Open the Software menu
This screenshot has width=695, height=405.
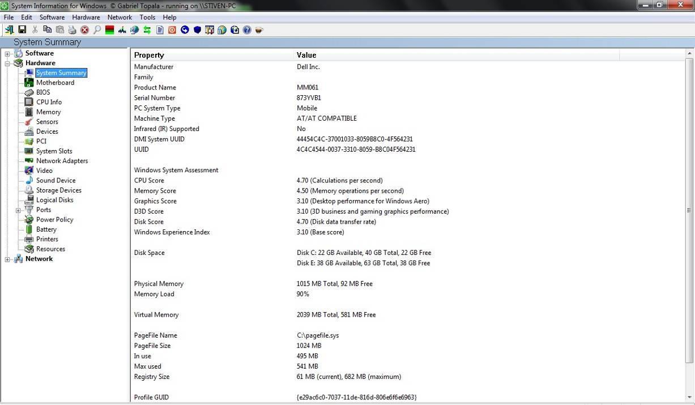tap(52, 17)
